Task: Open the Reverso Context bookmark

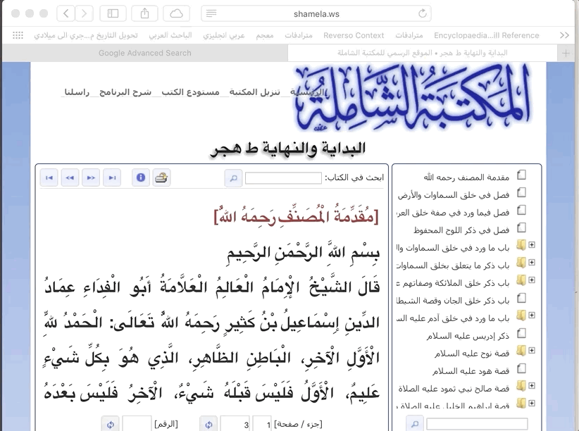Action: click(x=354, y=35)
